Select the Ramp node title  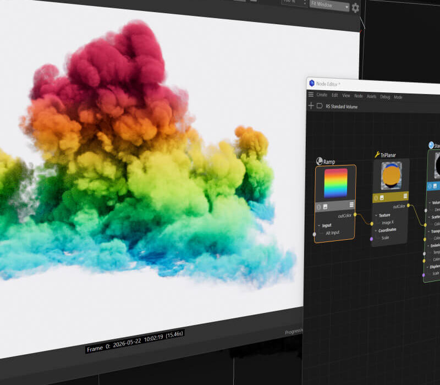[329, 162]
